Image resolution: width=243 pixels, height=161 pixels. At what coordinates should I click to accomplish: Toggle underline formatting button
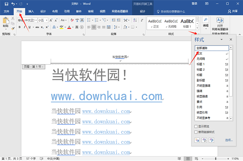coord(29,27)
